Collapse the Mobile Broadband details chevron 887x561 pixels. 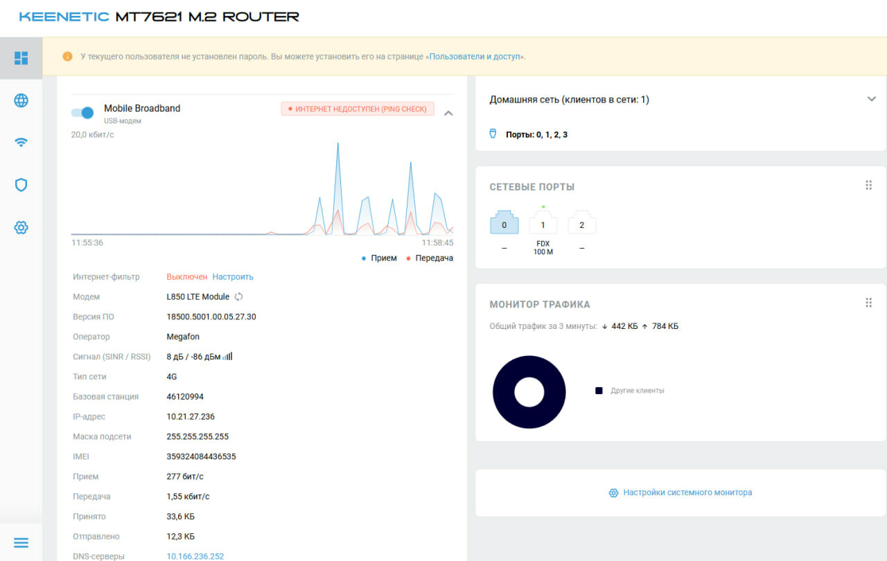coord(448,113)
